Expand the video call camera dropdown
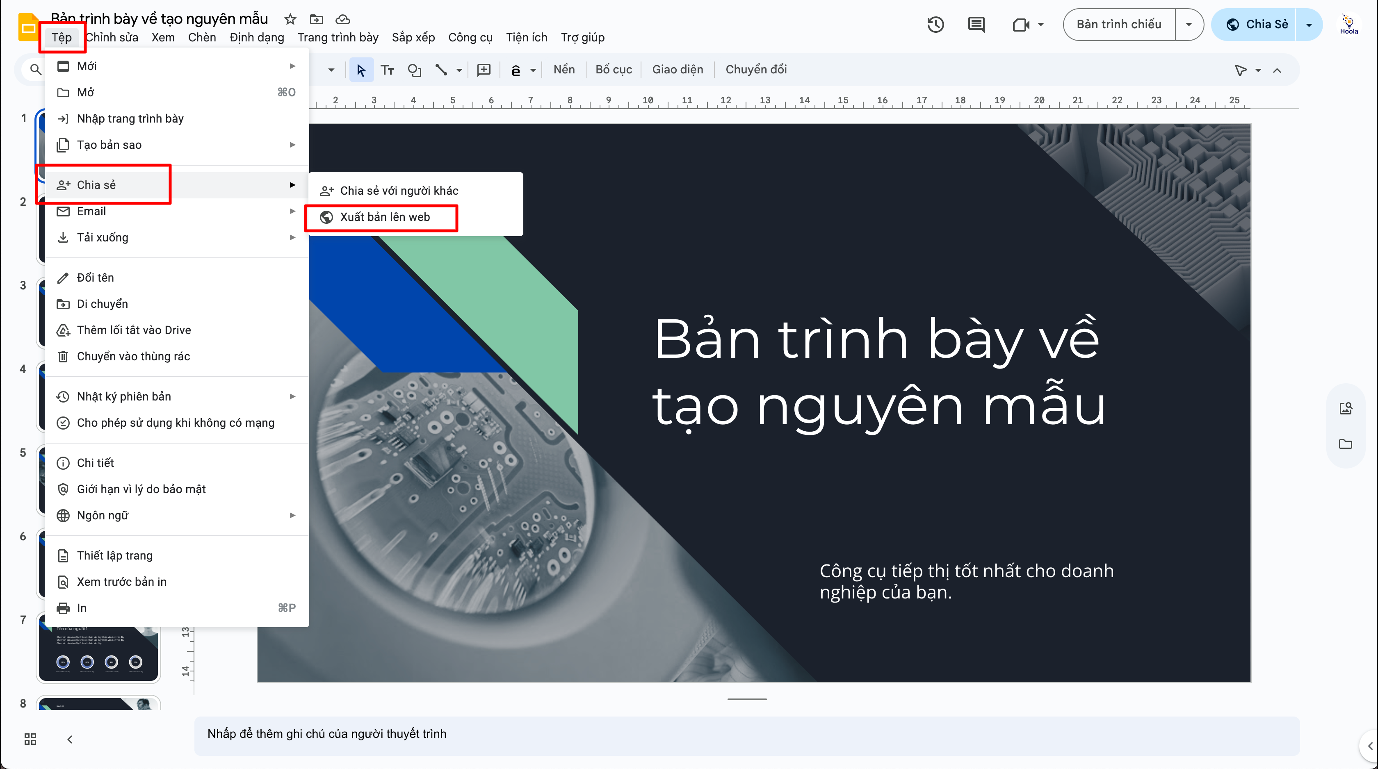 point(1040,25)
